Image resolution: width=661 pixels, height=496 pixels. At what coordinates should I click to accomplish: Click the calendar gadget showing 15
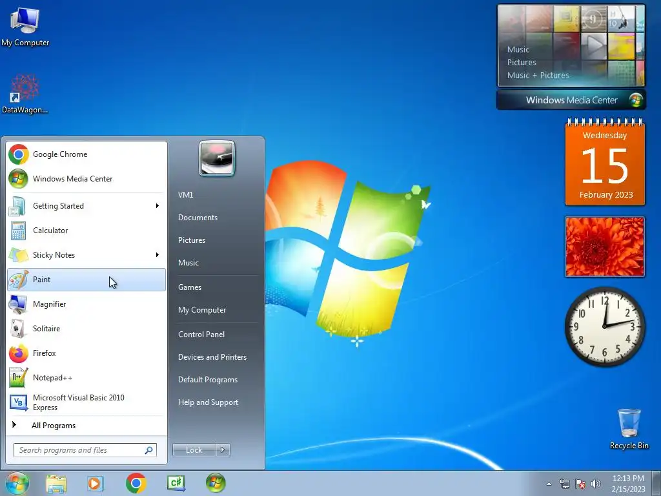(605, 162)
